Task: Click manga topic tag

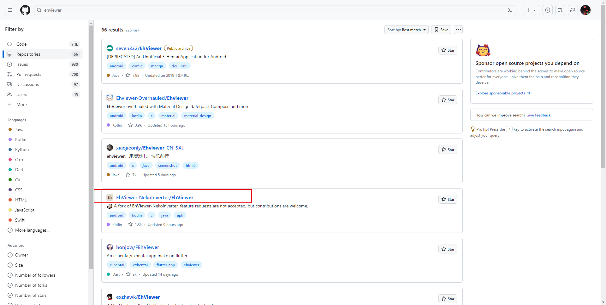Action: pos(157,66)
